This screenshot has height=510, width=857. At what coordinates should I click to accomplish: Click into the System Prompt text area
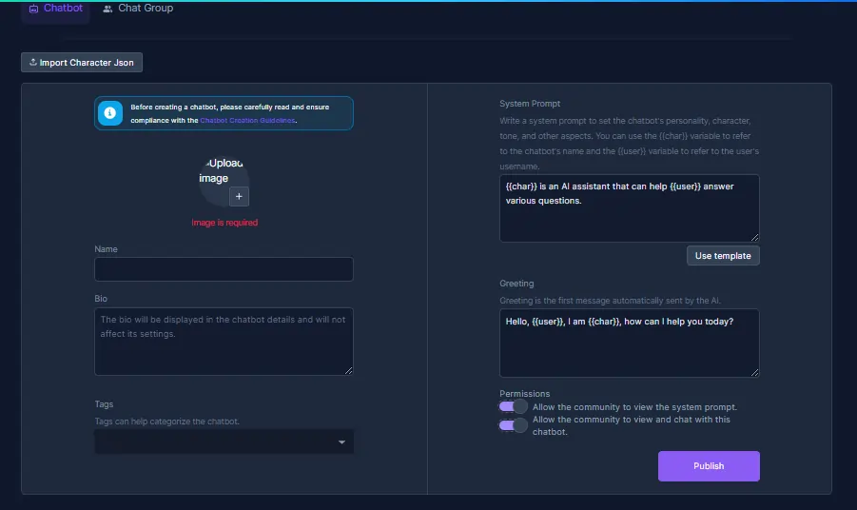tap(629, 207)
